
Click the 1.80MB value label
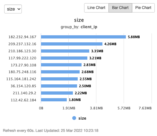point(75,100)
